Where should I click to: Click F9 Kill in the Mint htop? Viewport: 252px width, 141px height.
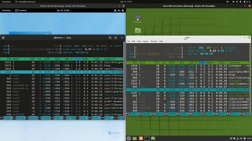233,114
